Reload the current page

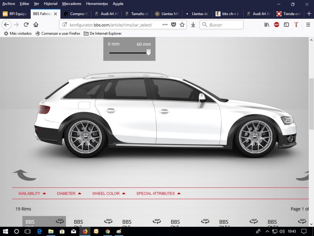pyautogui.click(x=26, y=25)
